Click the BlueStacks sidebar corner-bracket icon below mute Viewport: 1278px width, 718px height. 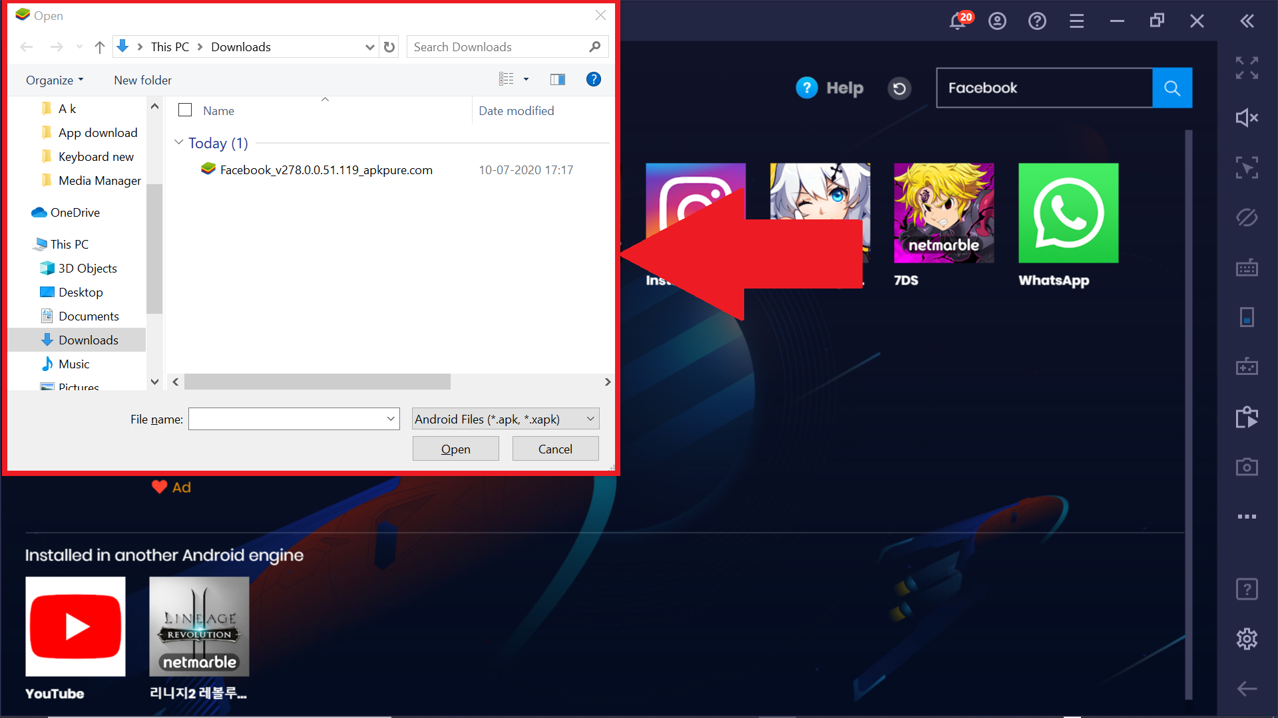pyautogui.click(x=1247, y=168)
